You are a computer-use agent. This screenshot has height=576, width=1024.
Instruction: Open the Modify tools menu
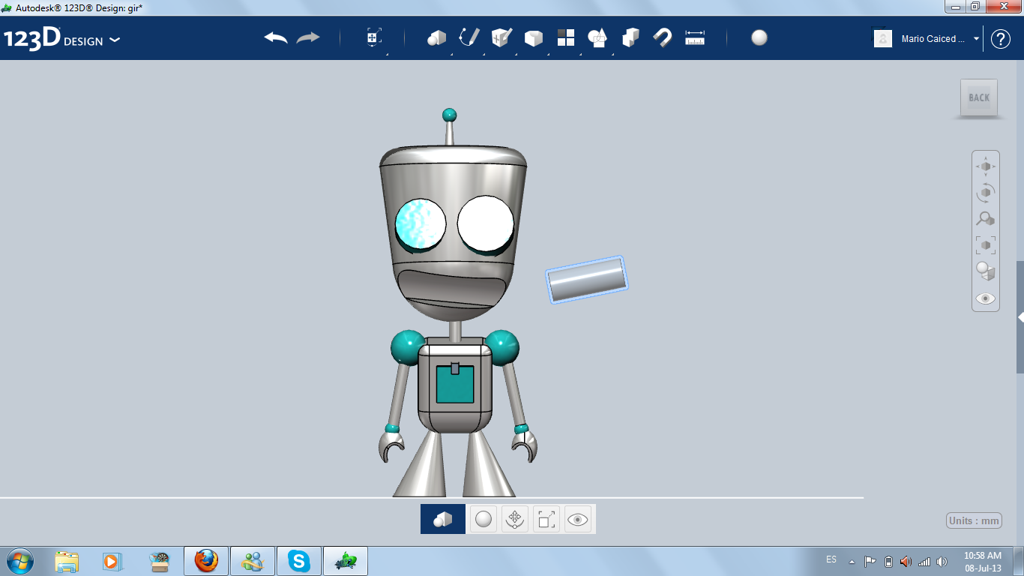coord(534,37)
